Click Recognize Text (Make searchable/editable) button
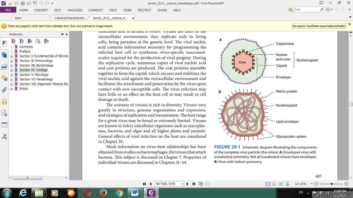The width and height of the screenshot is (353, 198). (x=319, y=26)
